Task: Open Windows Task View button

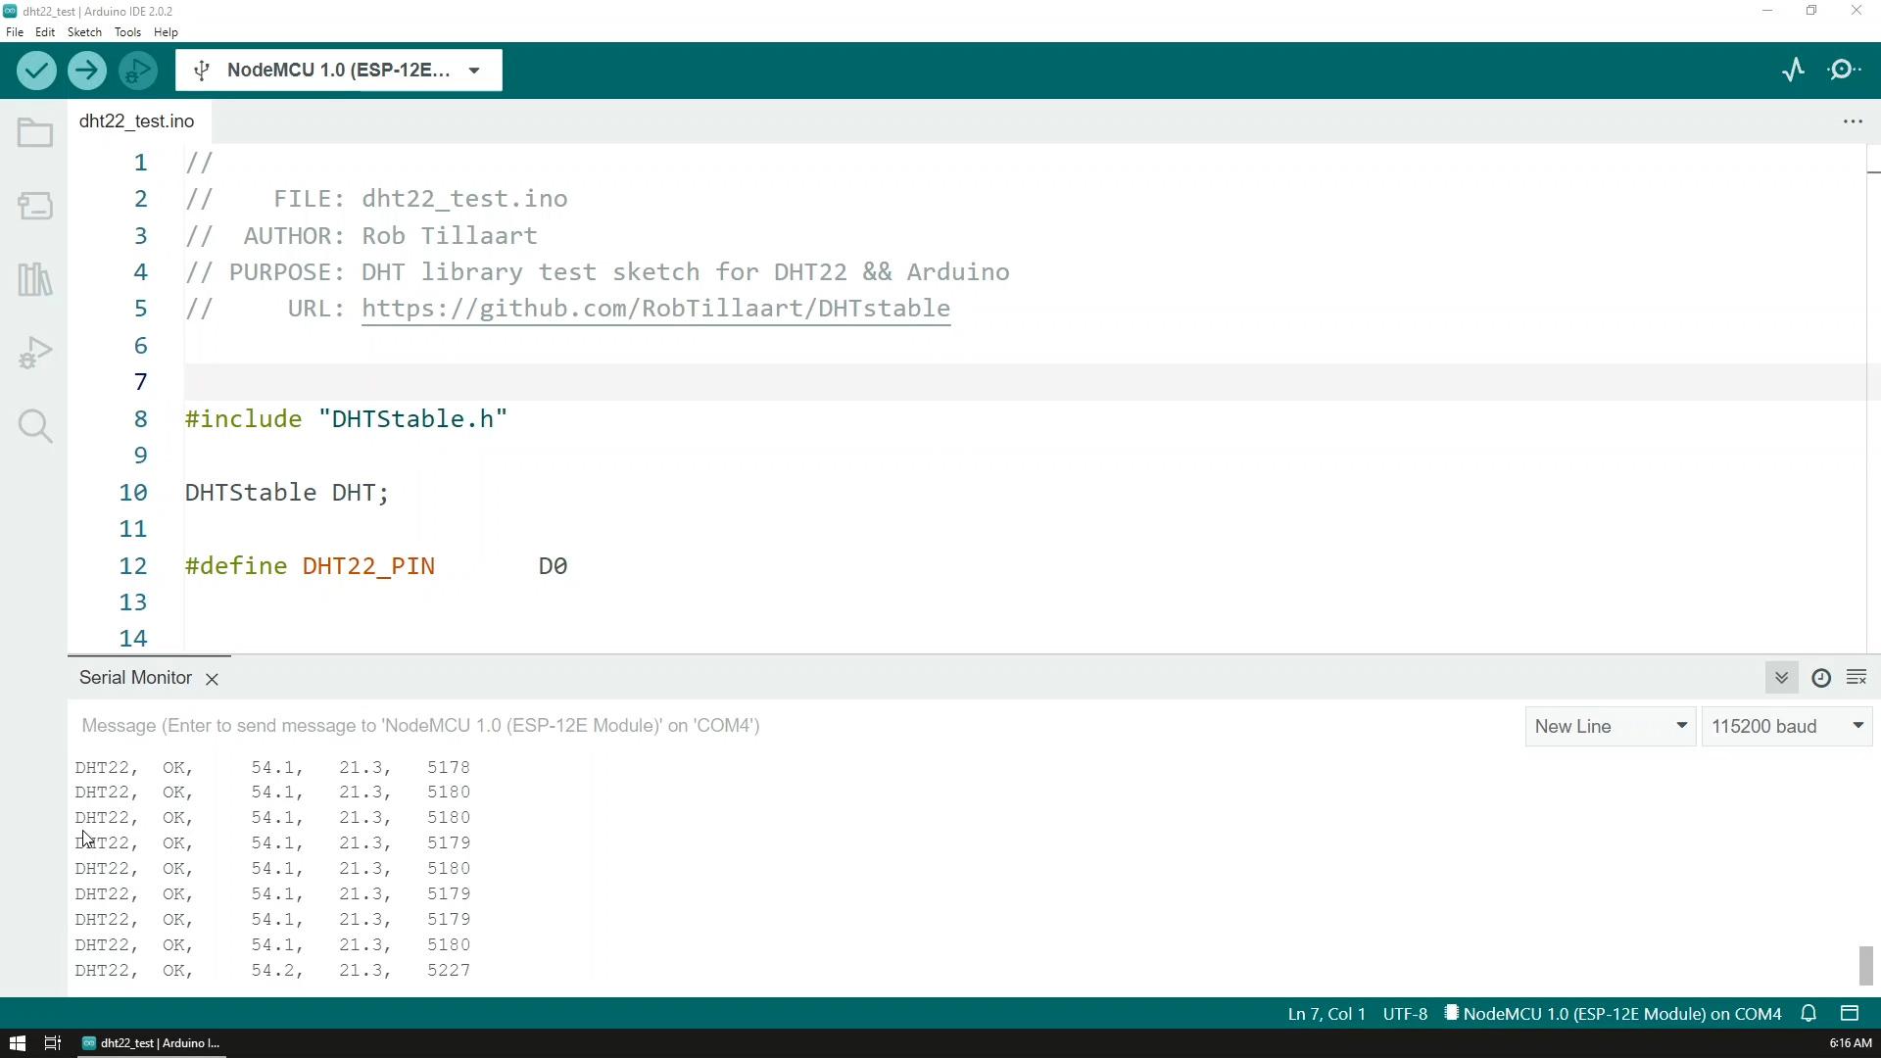Action: tap(53, 1043)
